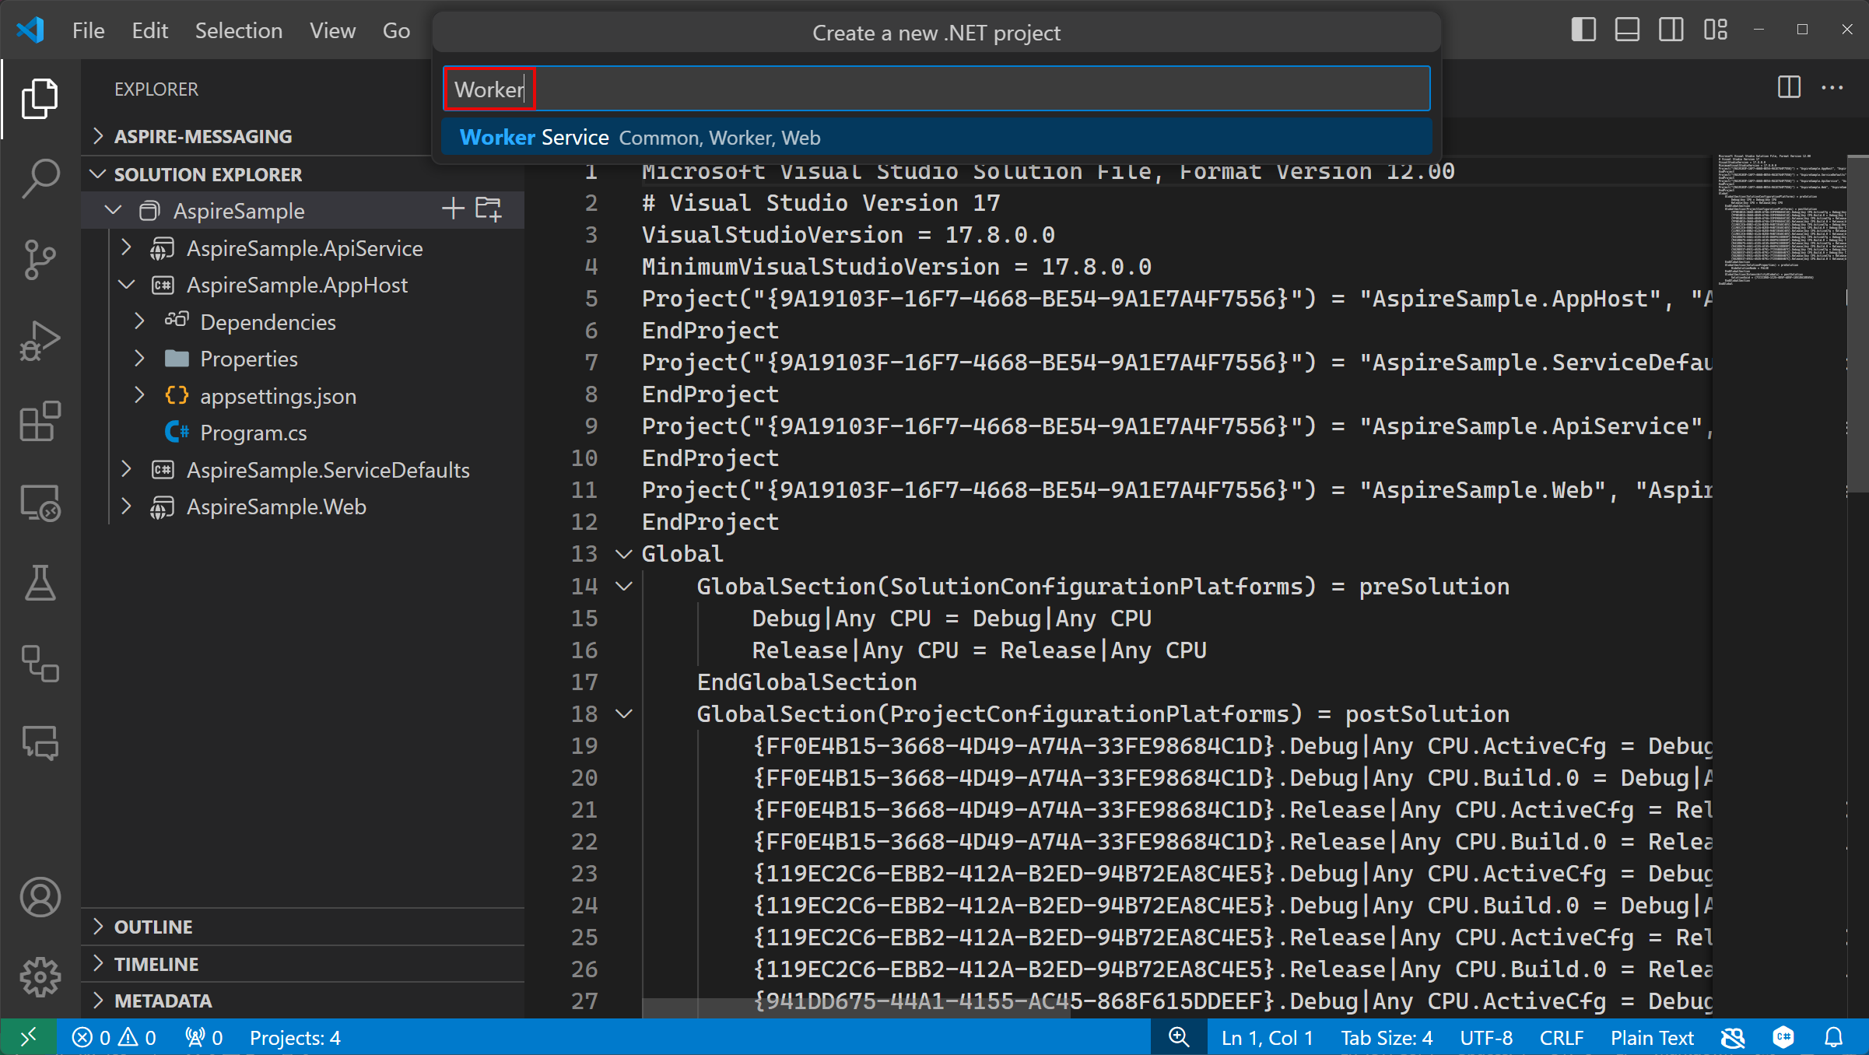Screen dimensions: 1869x1055
Task: Open the Search view icon
Action: tap(40, 178)
